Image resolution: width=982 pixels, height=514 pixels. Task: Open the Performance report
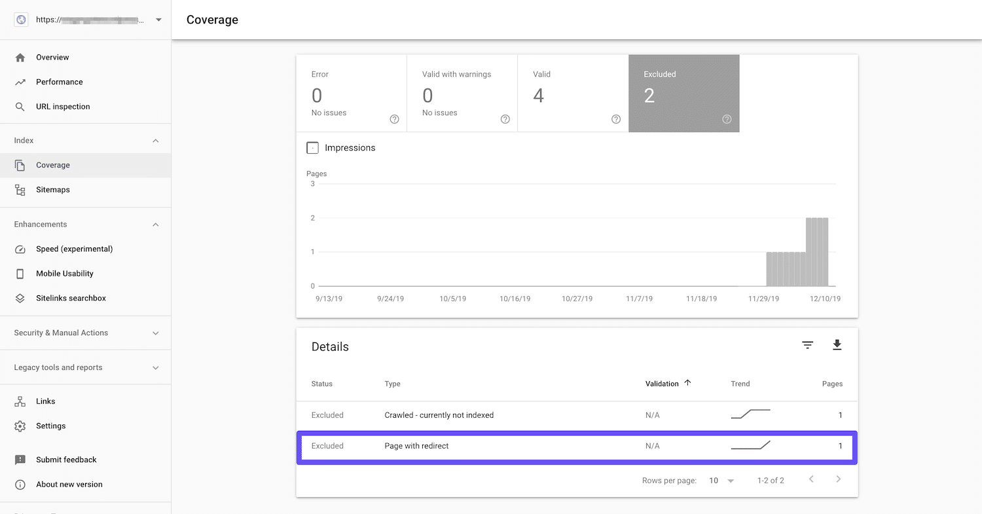coord(60,81)
